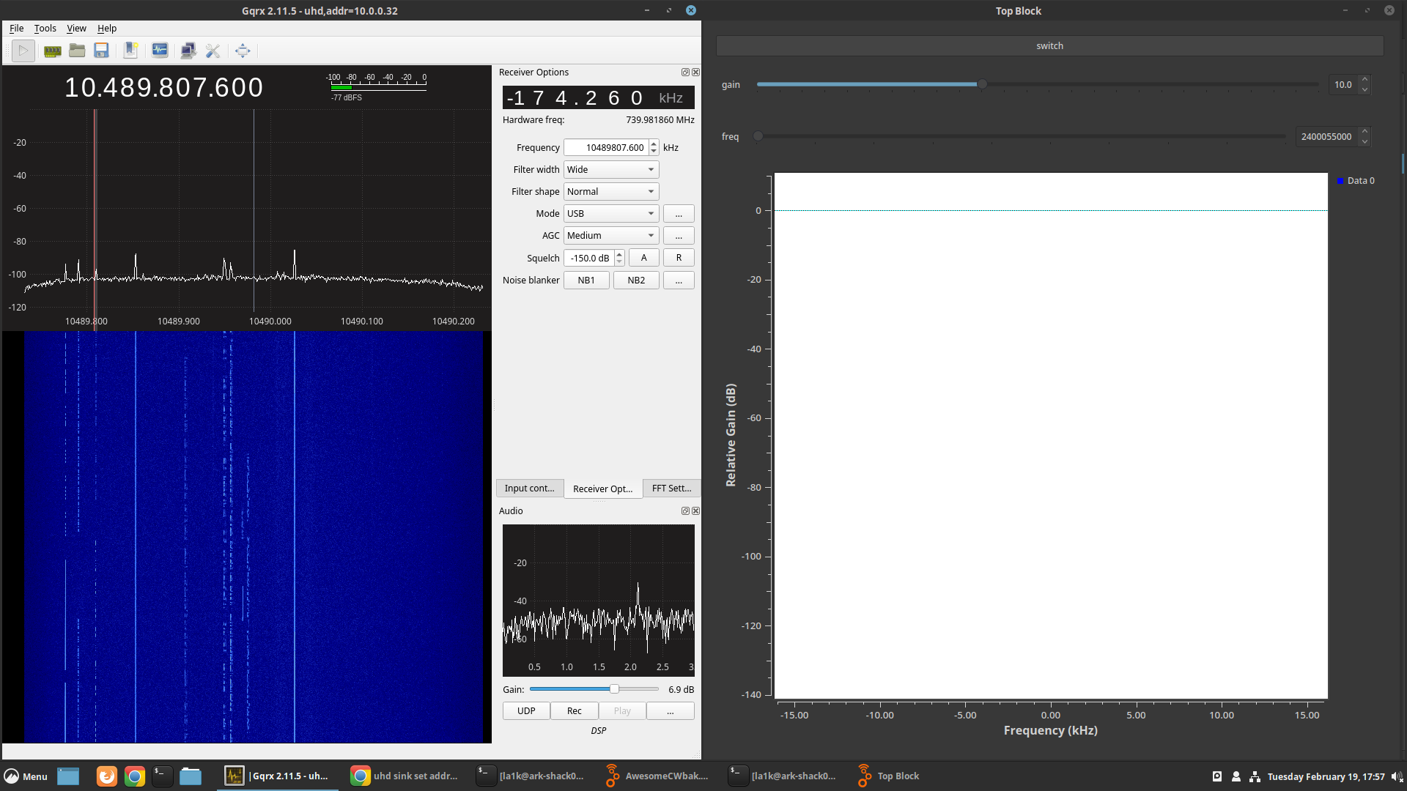Open the AGC Medium dropdown
This screenshot has width=1407, height=791.
(610, 236)
